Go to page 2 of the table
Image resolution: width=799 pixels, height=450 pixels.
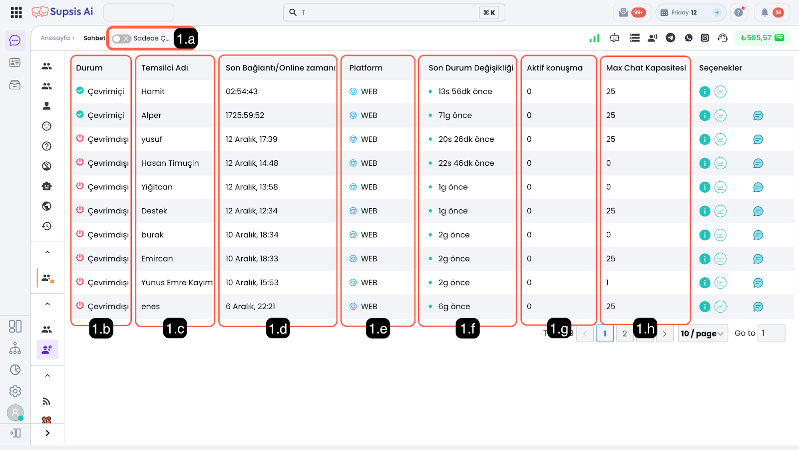624,334
